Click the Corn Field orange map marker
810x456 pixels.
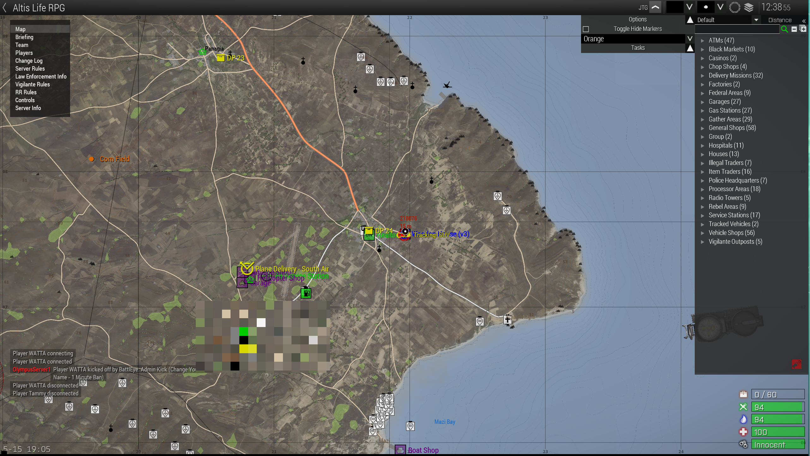point(92,159)
